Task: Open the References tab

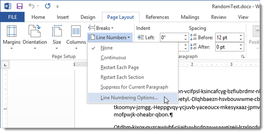Action: 157,17
